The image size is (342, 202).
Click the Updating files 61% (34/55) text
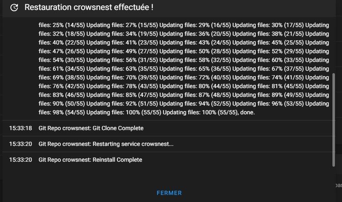tap(62, 69)
